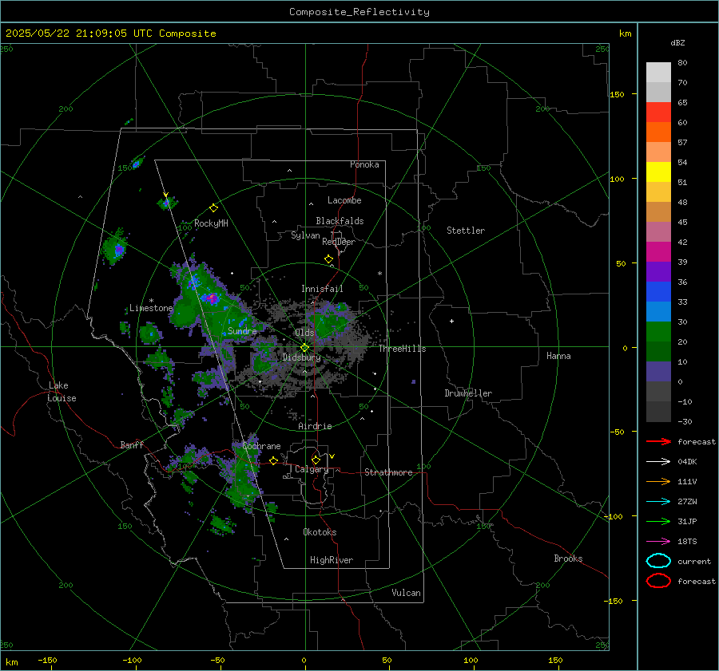Click the RockyMH label

(x=211, y=223)
